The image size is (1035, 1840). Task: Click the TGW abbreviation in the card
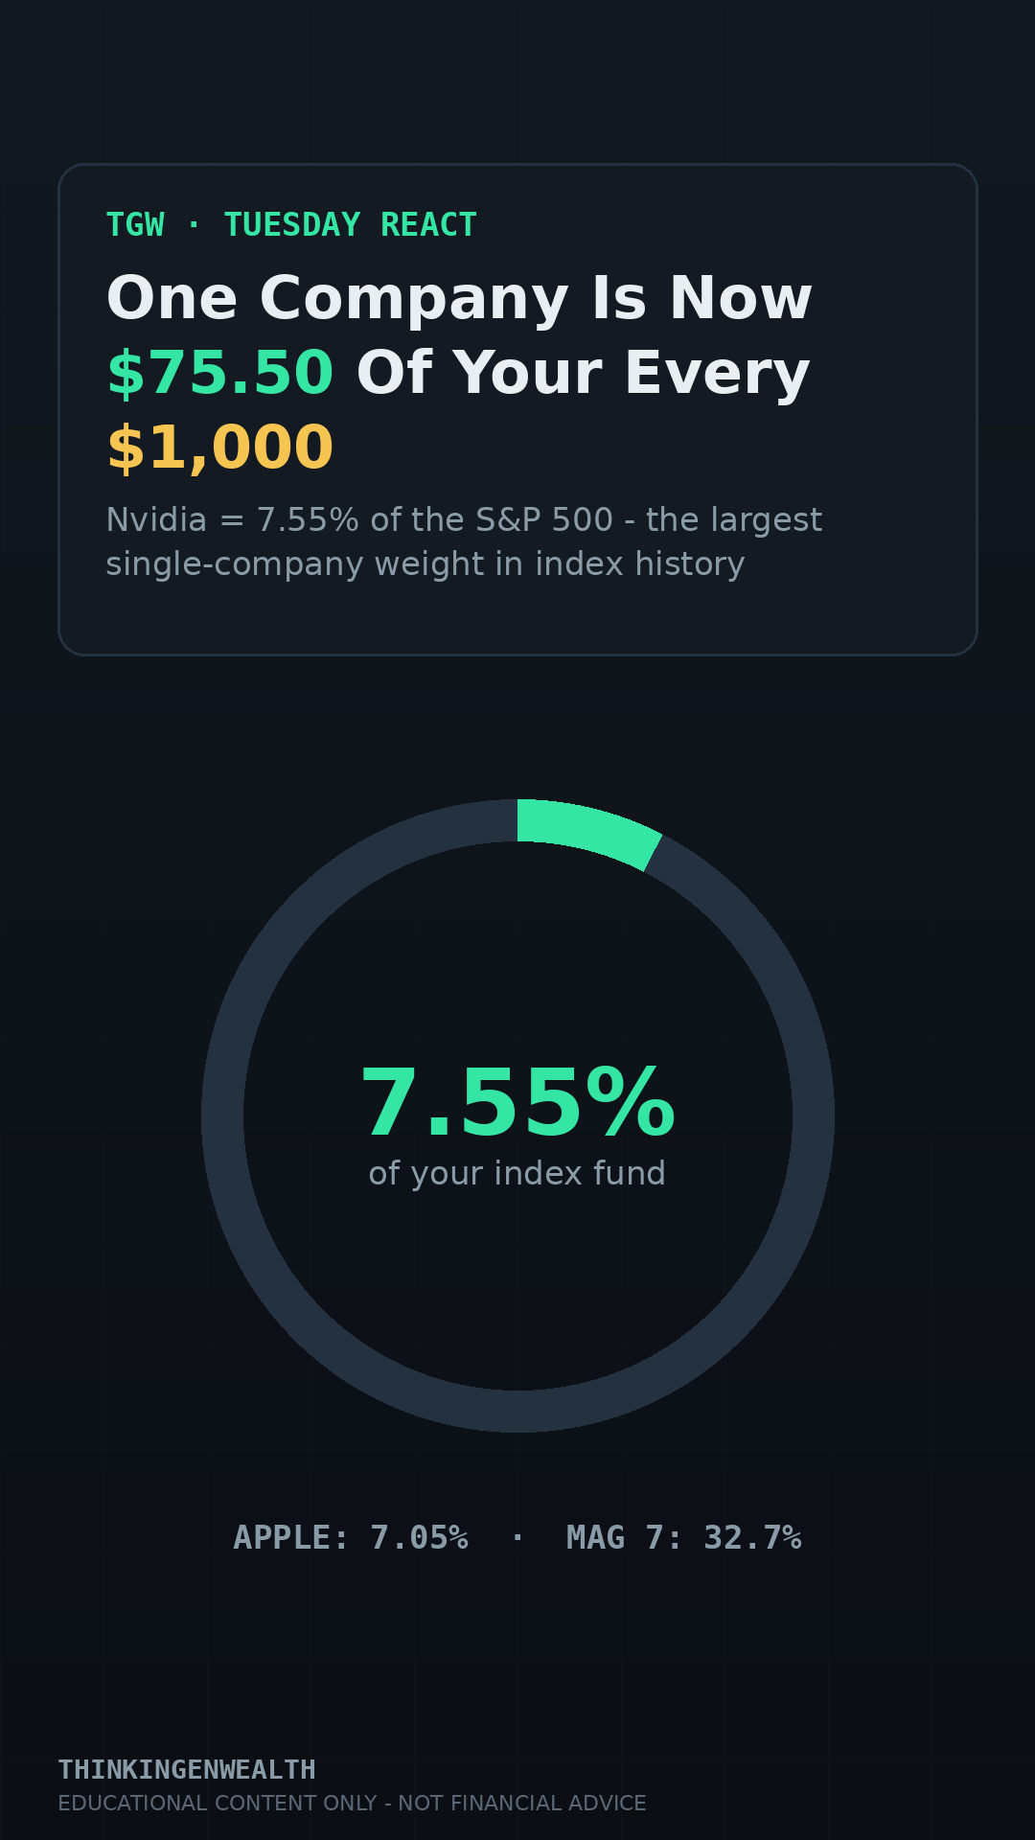135,225
